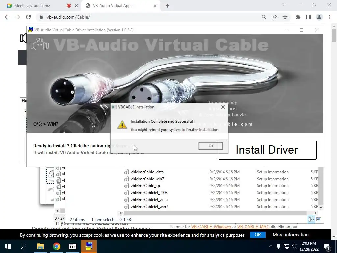Open the network tray icon
337x253 pixels.
[x=286, y=246]
